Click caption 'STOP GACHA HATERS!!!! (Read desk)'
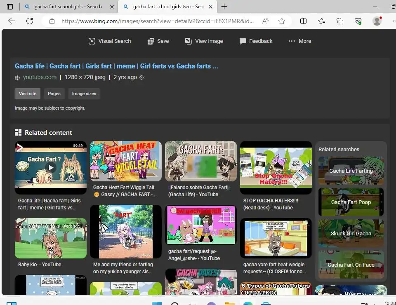The width and height of the screenshot is (396, 305). tap(271, 204)
